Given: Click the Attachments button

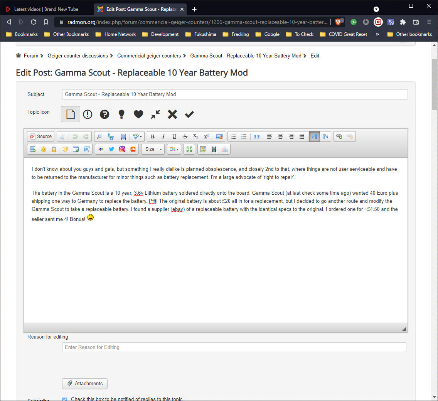Looking at the screenshot, I should click(85, 383).
